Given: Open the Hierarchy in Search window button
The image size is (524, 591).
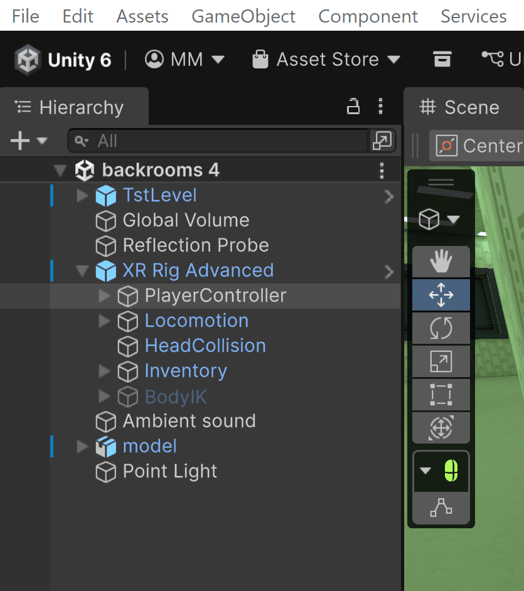Looking at the screenshot, I should click(382, 141).
